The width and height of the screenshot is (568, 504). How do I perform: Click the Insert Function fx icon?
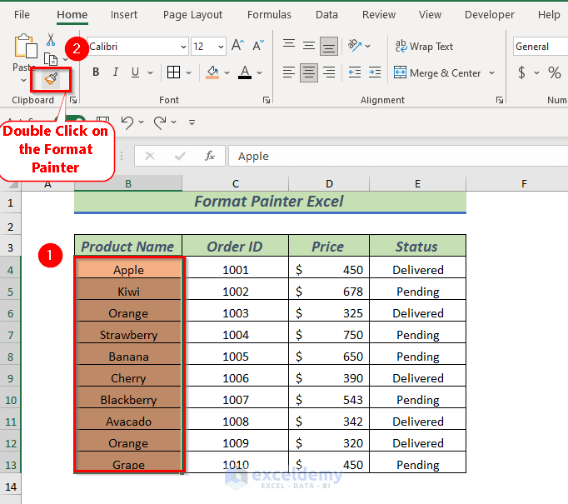pos(210,156)
